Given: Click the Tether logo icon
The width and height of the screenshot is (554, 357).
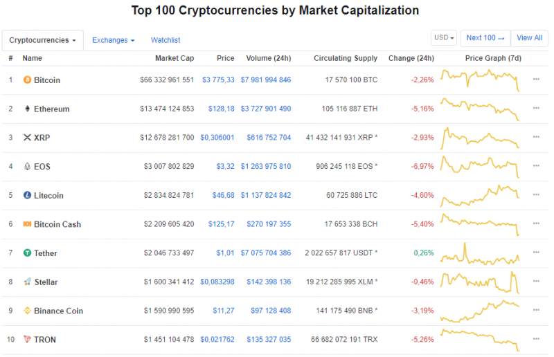Looking at the screenshot, I should 28,253.
